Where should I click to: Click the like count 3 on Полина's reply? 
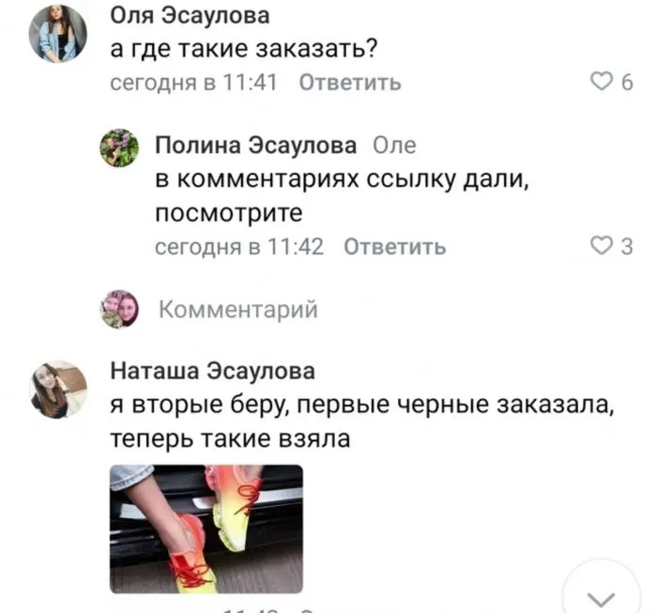click(x=627, y=246)
